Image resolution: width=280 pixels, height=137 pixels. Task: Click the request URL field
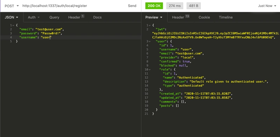pyautogui.click(x=55, y=6)
